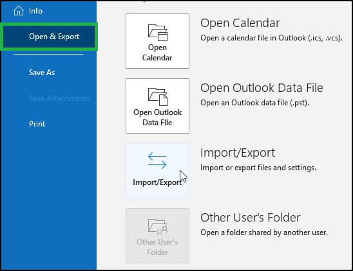Click the Open Calendar heading text
The height and width of the screenshot is (271, 353).
(240, 23)
